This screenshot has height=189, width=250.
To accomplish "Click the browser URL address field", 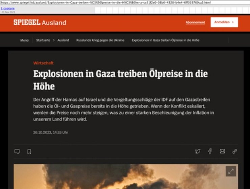I will click(125, 3).
